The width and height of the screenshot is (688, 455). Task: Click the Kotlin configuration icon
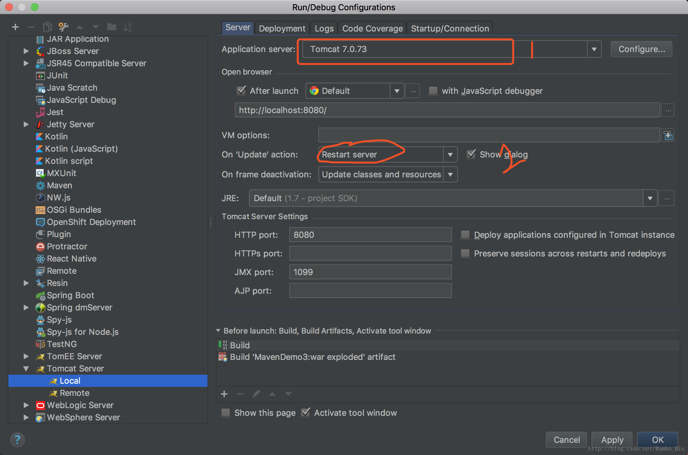coord(40,136)
